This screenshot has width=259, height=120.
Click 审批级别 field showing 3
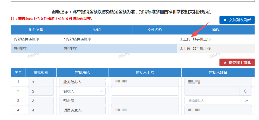pyautogui.click(x=41, y=101)
